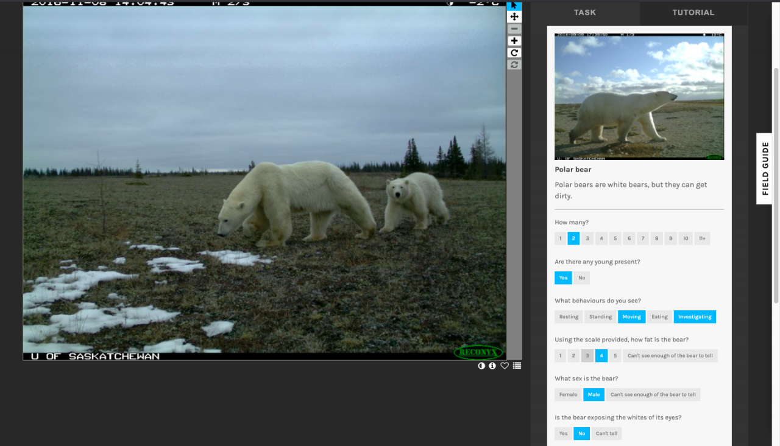Open the TUTORIAL tab

point(693,12)
